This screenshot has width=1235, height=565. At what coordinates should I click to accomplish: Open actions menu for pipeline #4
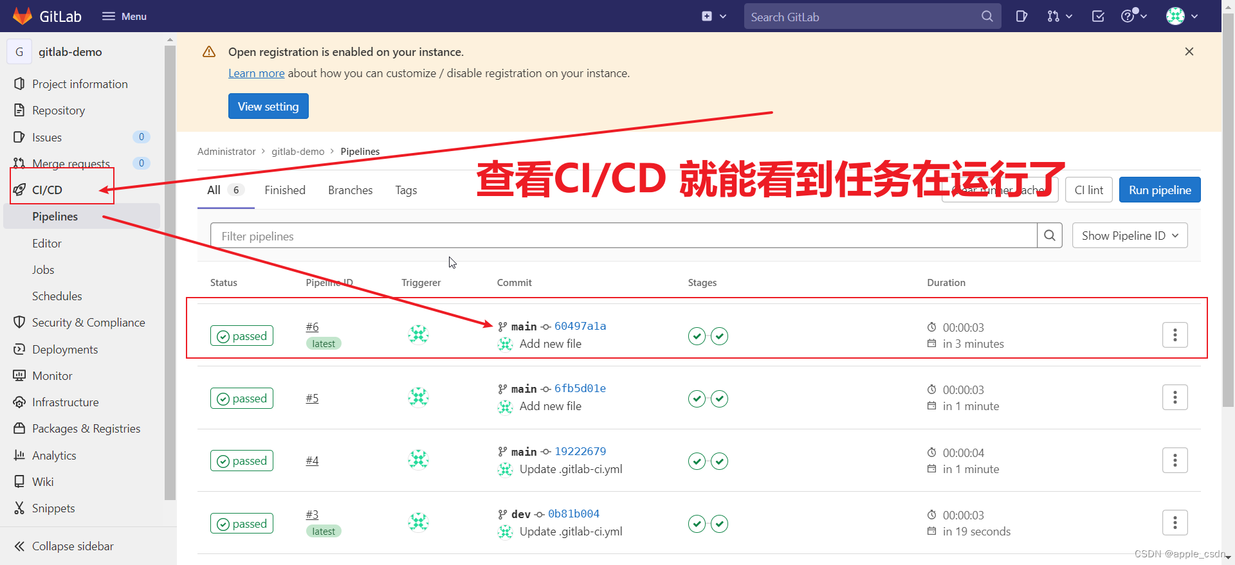pyautogui.click(x=1175, y=460)
